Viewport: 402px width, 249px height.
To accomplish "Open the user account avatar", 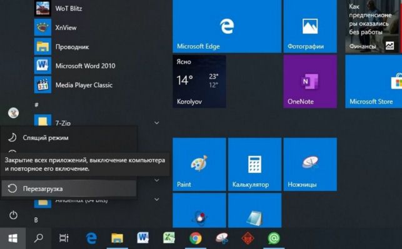I will [13, 112].
